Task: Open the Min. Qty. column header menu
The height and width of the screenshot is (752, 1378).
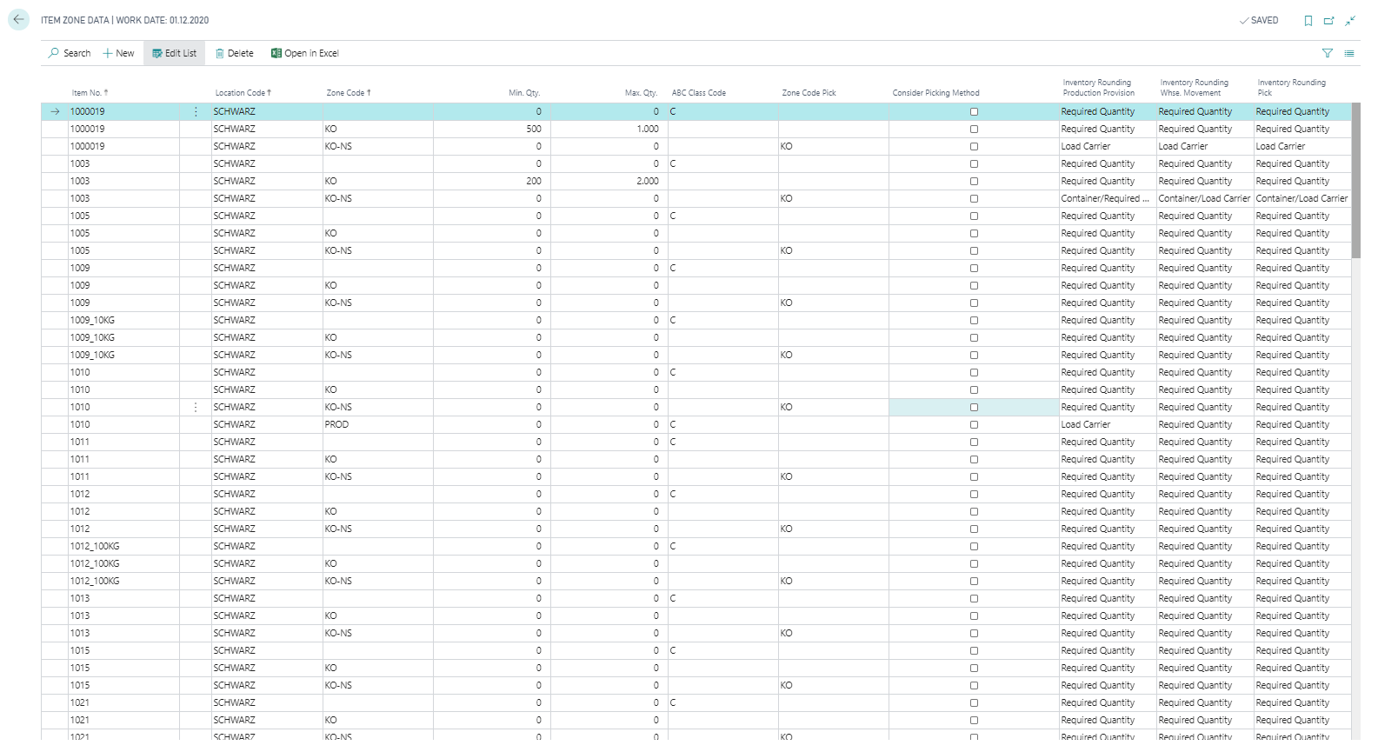Action: point(524,92)
